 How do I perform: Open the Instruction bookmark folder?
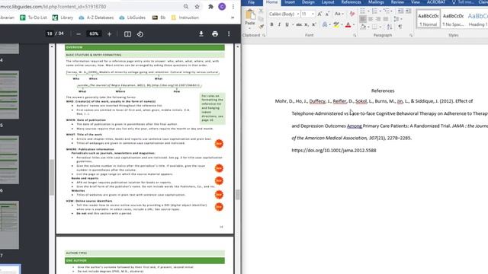[x=185, y=18]
